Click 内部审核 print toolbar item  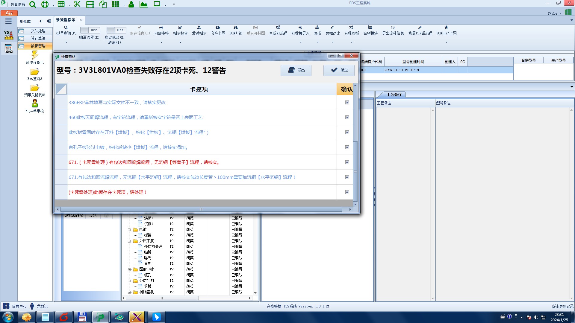point(161,30)
